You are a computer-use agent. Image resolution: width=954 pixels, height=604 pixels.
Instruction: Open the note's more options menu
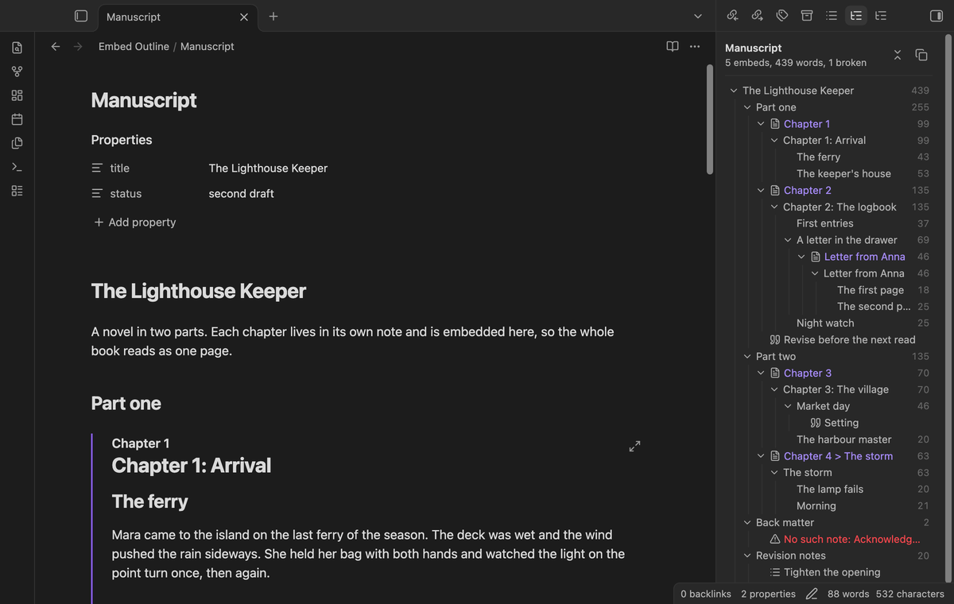click(x=695, y=46)
